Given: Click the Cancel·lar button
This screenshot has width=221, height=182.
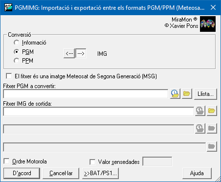Looking at the screenshot, I should coord(61,173).
